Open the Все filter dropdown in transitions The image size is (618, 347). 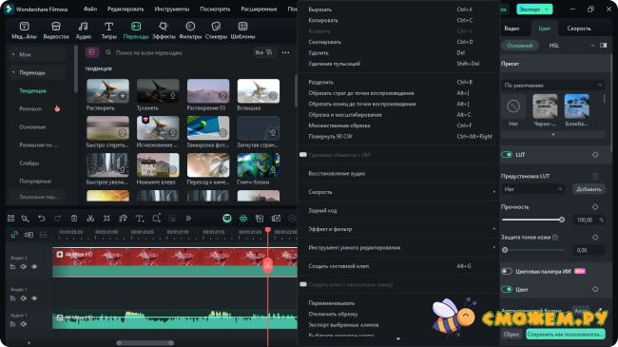point(263,52)
